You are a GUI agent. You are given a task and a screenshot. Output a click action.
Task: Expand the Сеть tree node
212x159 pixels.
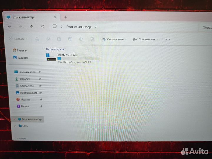click(x=15, y=126)
